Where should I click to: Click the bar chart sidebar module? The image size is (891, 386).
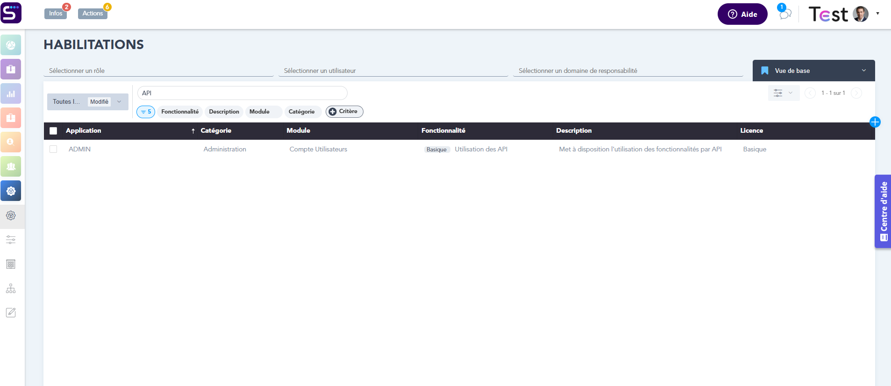(x=11, y=93)
